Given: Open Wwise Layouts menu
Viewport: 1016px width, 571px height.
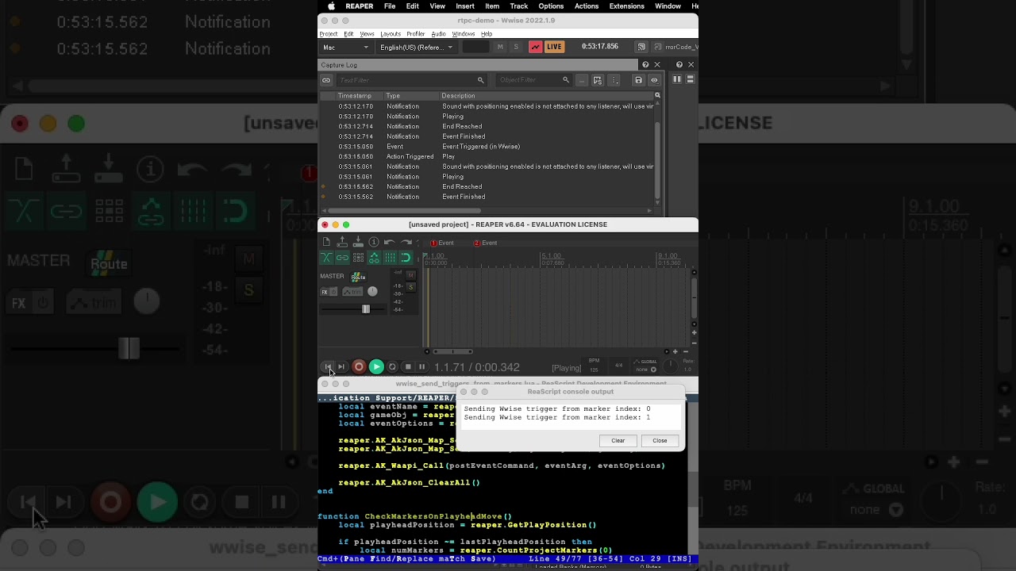Looking at the screenshot, I should tap(391, 34).
